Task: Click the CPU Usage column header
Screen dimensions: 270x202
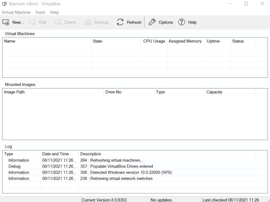Action: pos(154,41)
